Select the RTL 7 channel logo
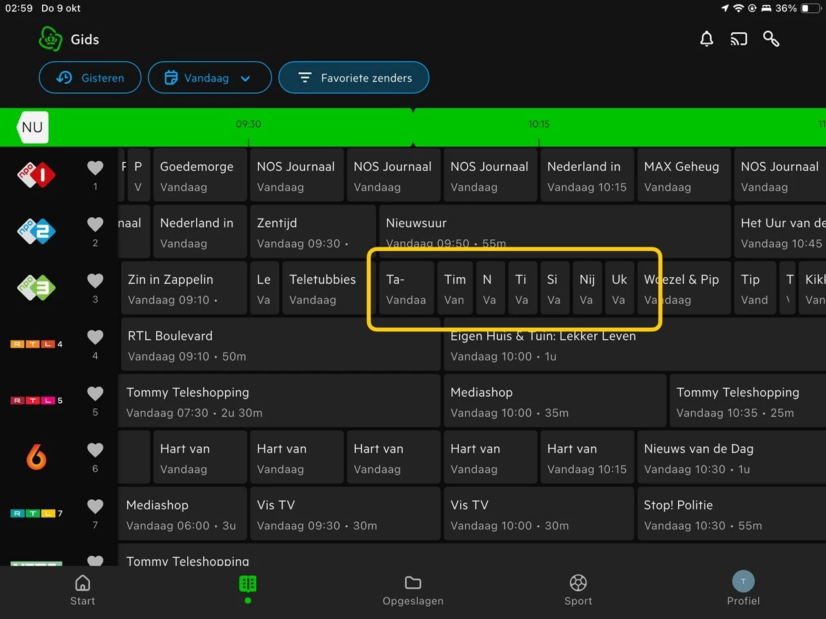This screenshot has height=619, width=826. pyautogui.click(x=36, y=513)
